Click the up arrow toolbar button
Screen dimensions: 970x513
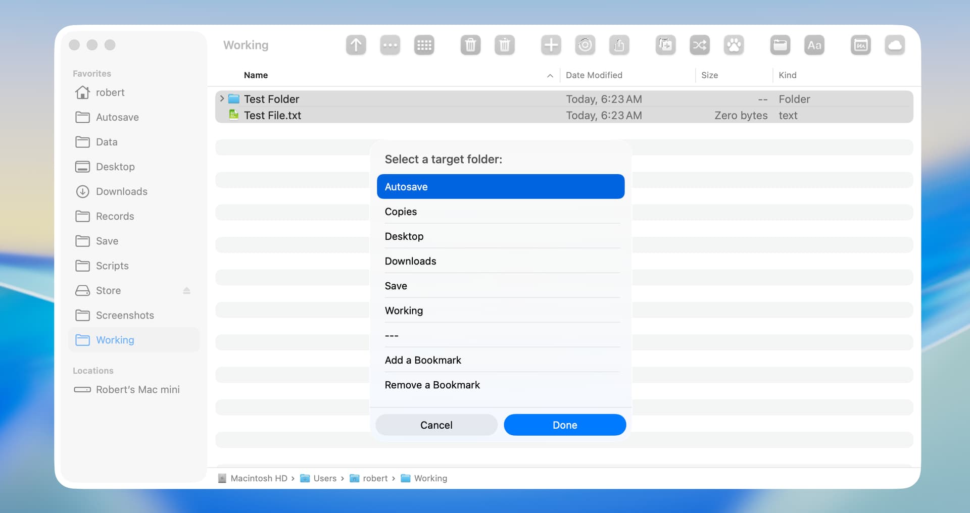356,45
